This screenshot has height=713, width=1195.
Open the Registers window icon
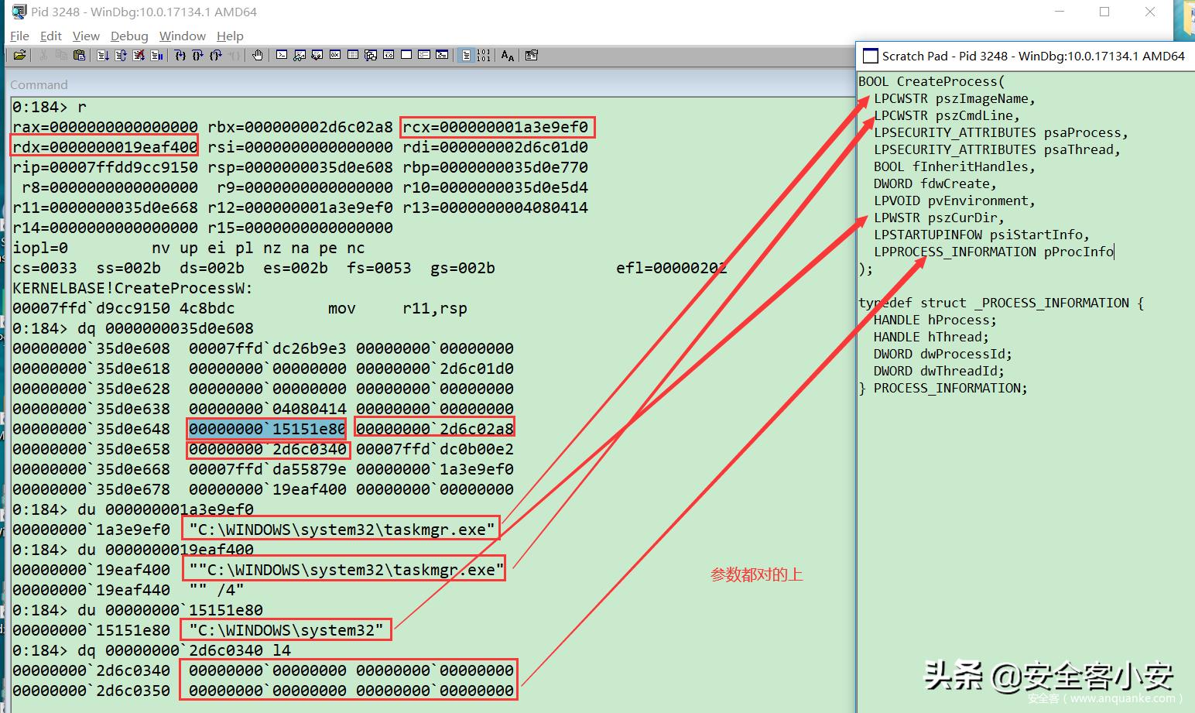335,55
